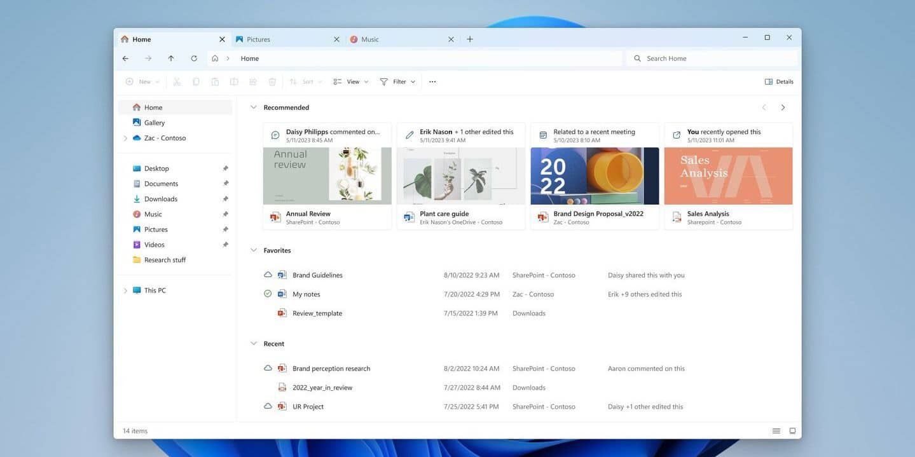This screenshot has width=915, height=457.
Task: Click the back navigation arrow
Action: click(x=125, y=58)
